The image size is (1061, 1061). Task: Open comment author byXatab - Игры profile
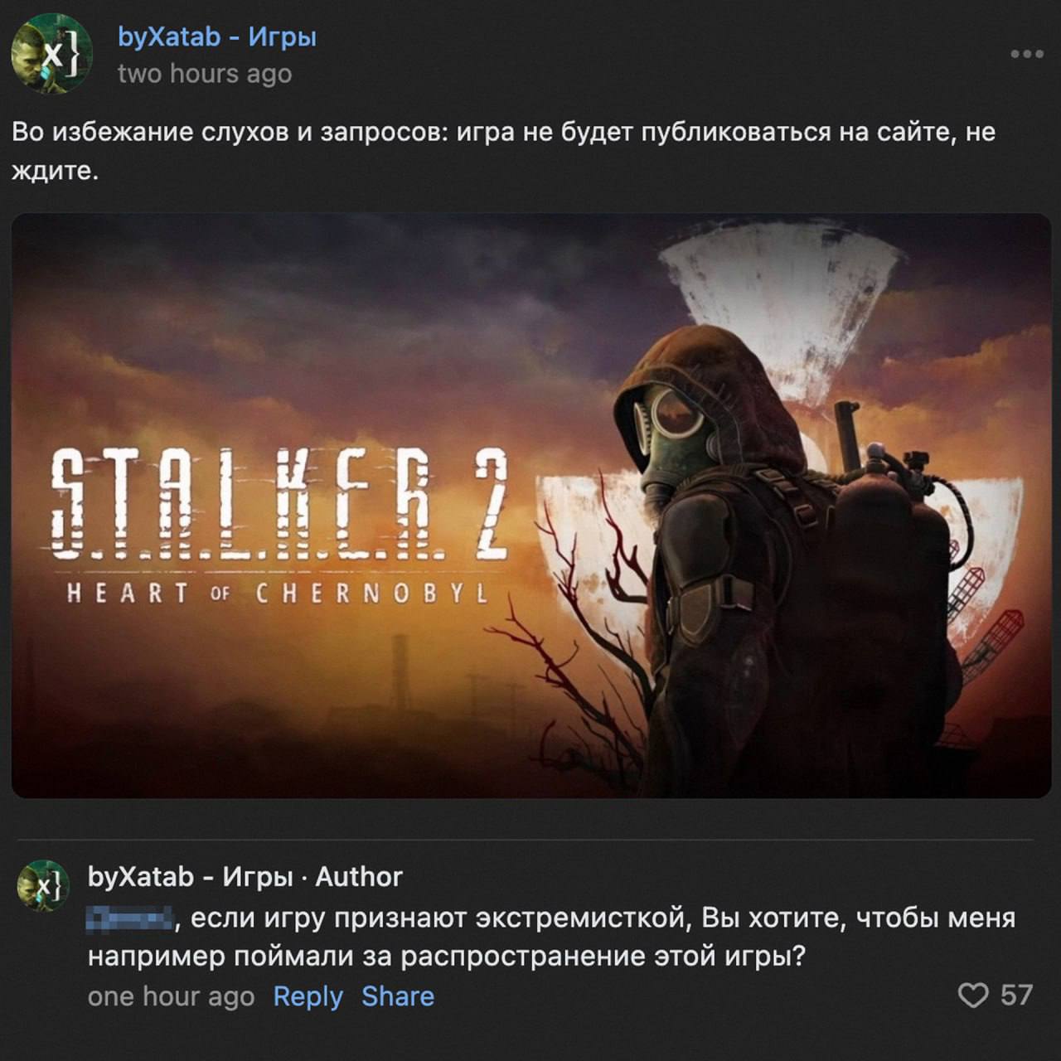click(190, 876)
